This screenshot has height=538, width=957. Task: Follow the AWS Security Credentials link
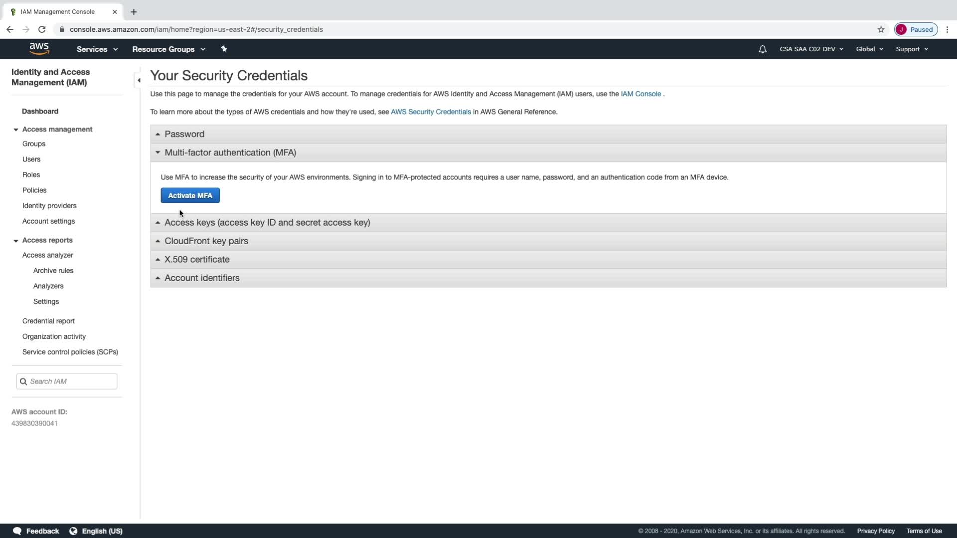coord(431,112)
